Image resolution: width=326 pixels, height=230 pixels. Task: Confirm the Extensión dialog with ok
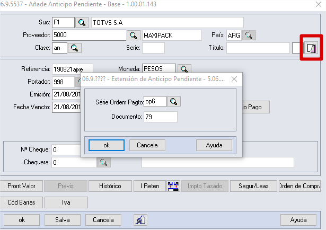pos(107,145)
